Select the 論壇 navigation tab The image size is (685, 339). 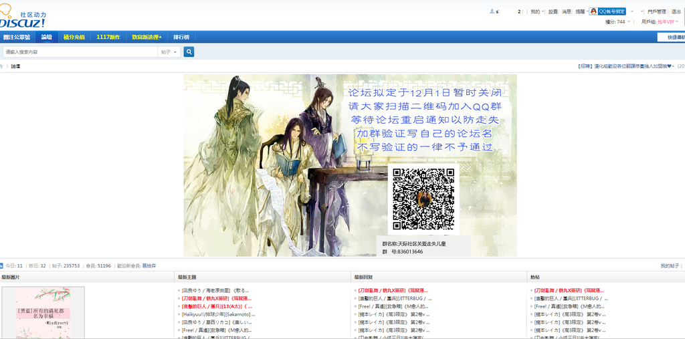coord(46,37)
